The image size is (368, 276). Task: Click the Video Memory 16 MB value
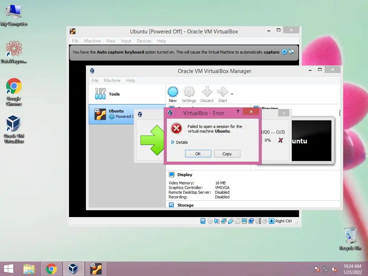220,183
